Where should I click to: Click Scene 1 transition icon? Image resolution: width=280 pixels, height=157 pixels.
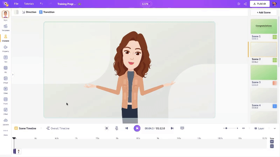click(275, 37)
